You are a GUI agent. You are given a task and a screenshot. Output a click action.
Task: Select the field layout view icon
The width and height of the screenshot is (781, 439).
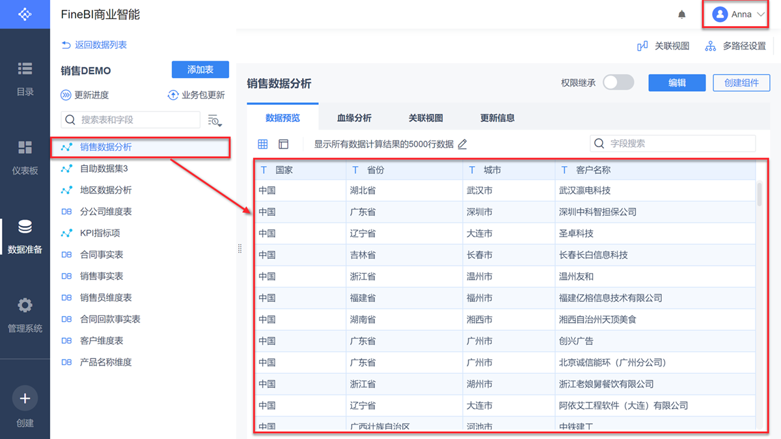pyautogui.click(x=283, y=144)
